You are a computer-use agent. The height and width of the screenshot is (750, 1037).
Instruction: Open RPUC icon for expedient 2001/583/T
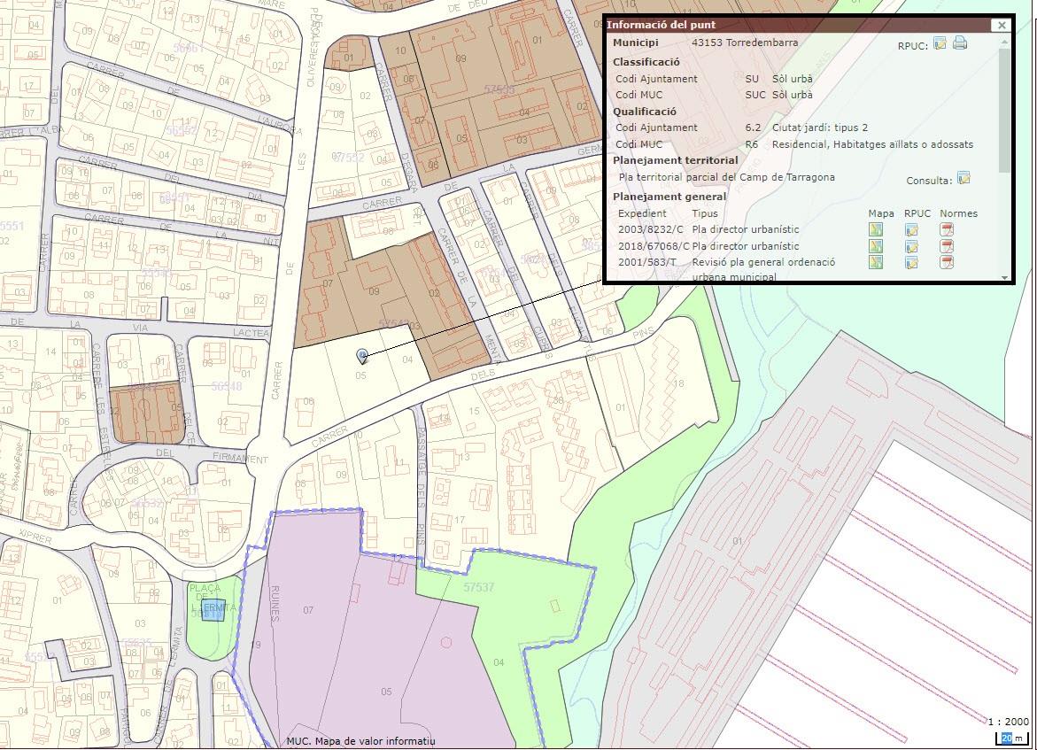[x=911, y=262]
